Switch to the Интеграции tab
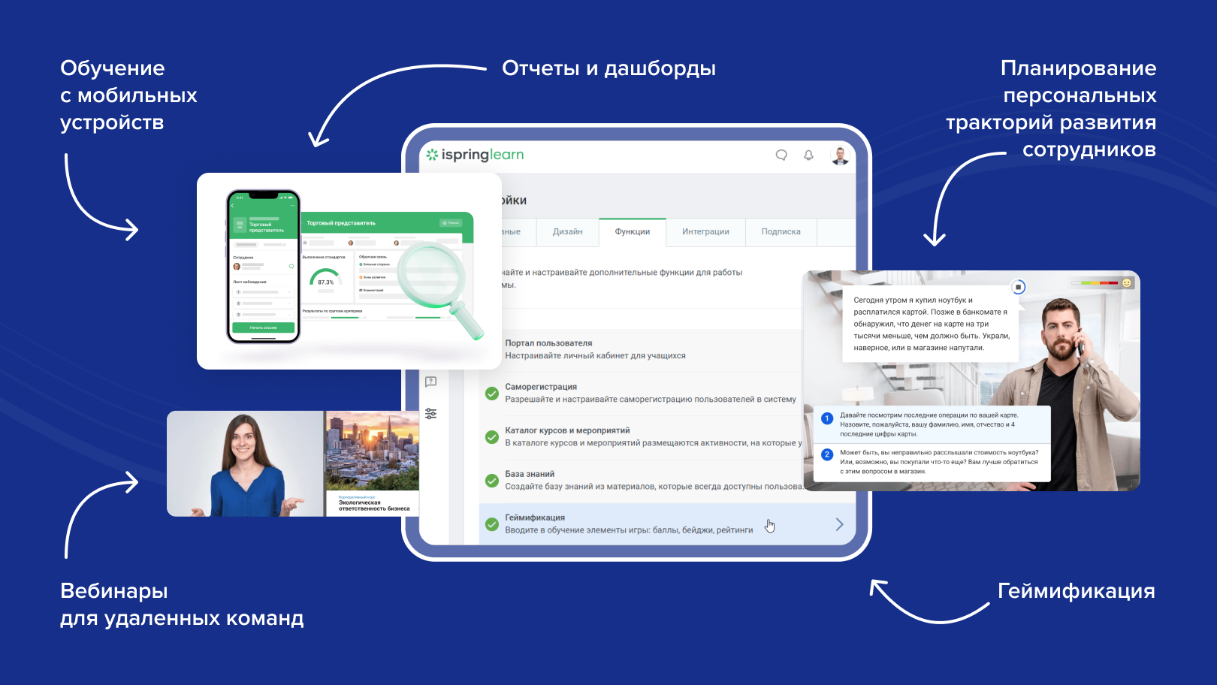This screenshot has height=685, width=1217. 705,232
